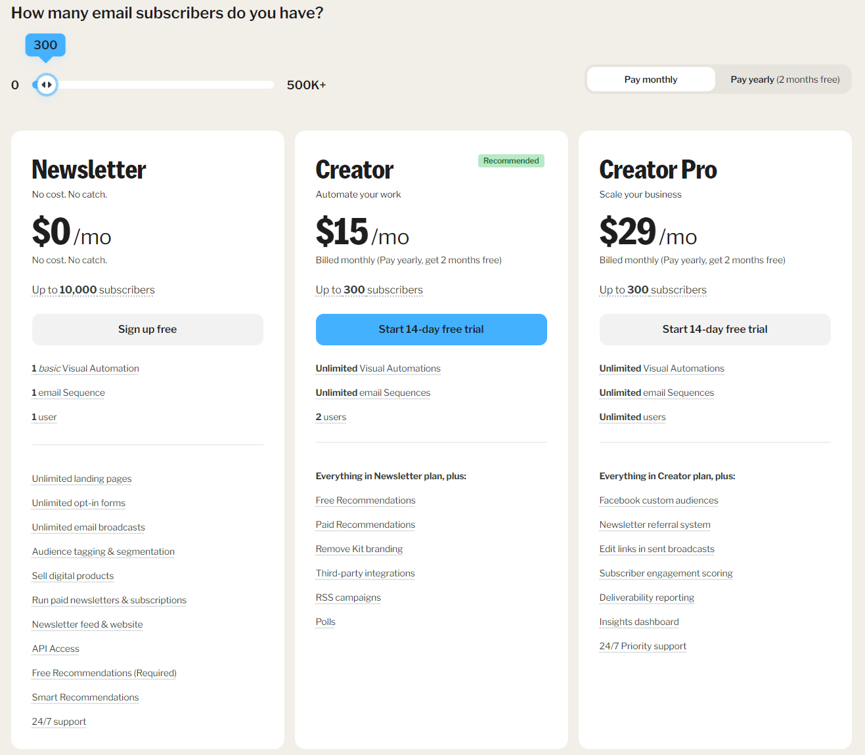Viewport: 865px width, 755px height.
Task: Open the RSS campaigns feature link
Action: (348, 597)
